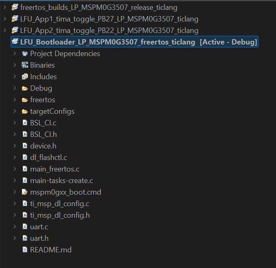This screenshot has height=268, width=276.
Task: Expand the uart.c file outline
Action: [15, 227]
